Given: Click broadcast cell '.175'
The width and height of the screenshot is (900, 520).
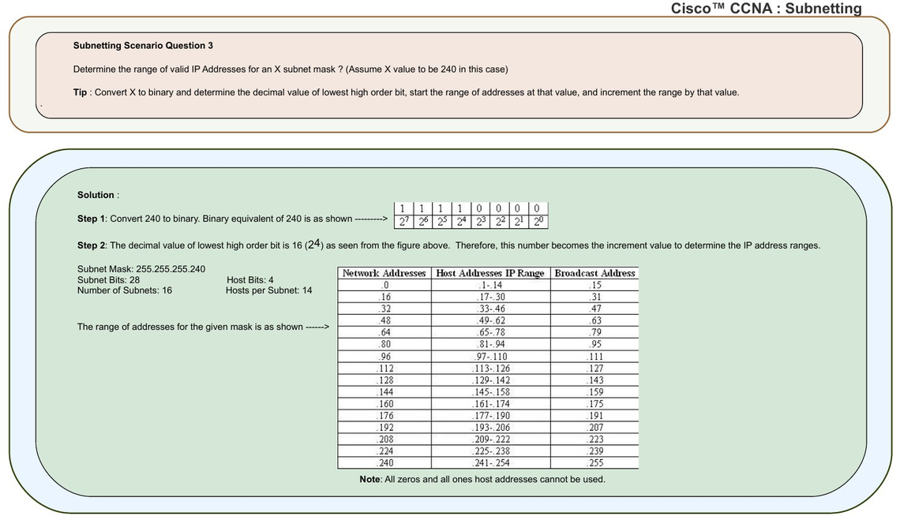Looking at the screenshot, I should coord(594,404).
